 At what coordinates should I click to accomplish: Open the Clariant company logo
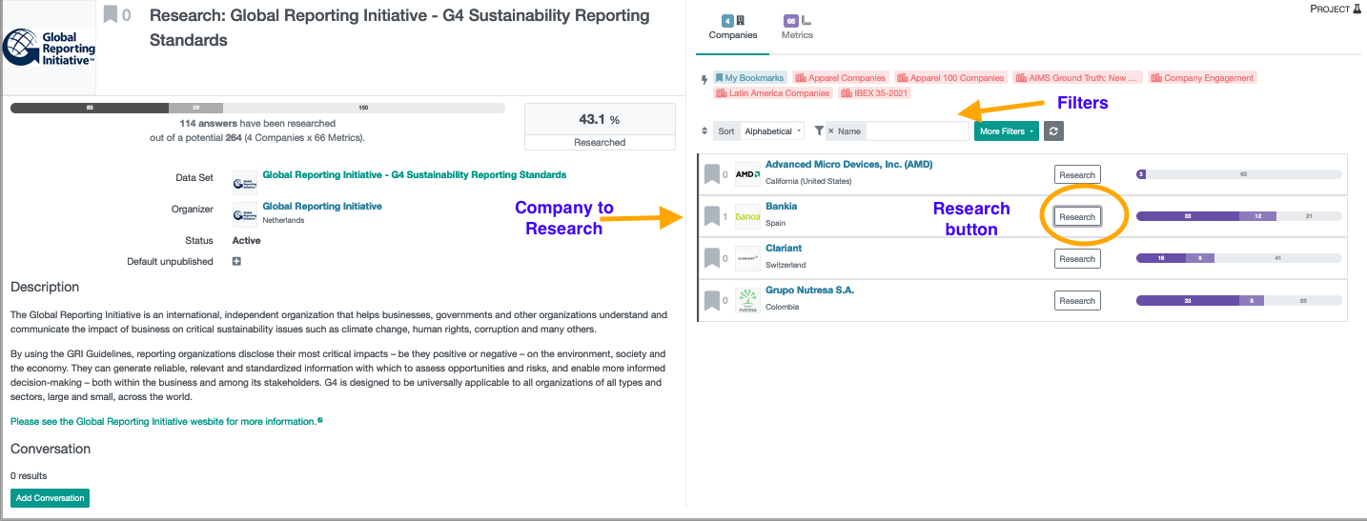(x=747, y=258)
